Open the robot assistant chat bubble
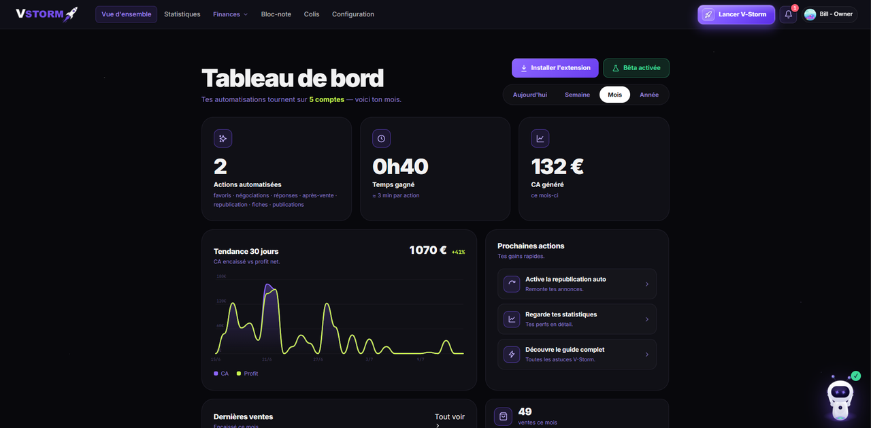The image size is (871, 428). pos(840,398)
